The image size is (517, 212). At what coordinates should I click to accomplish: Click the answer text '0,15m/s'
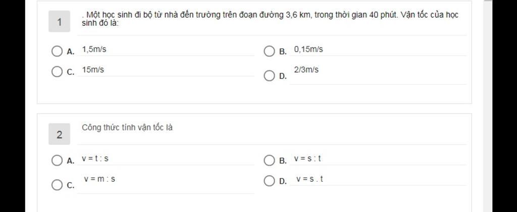(308, 49)
